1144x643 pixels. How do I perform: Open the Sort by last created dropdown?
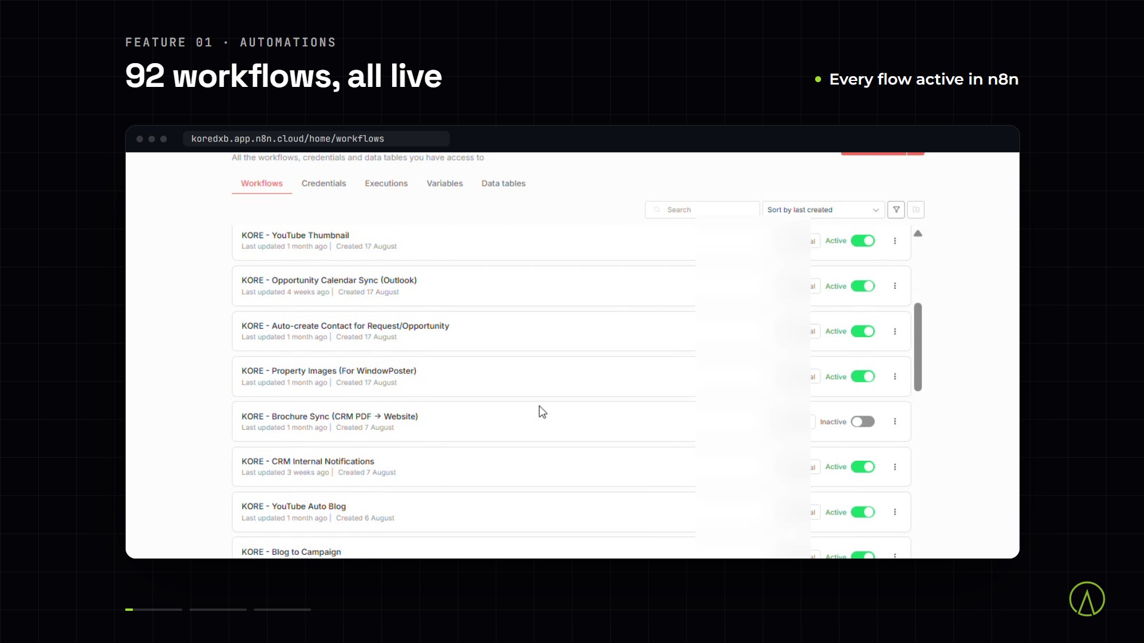823,210
